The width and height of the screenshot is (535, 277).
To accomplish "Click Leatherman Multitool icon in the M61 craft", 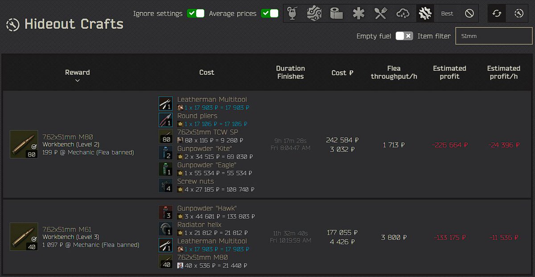I will coord(165,245).
